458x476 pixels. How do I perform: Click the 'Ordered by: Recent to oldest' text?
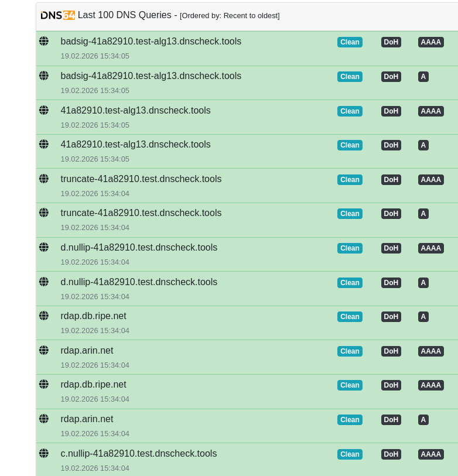click(x=230, y=16)
